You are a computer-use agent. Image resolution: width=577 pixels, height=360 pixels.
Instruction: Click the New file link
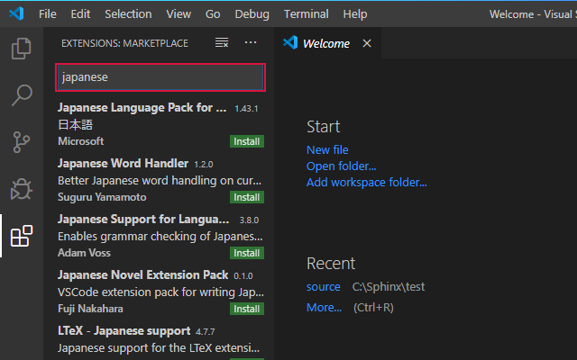click(x=327, y=150)
